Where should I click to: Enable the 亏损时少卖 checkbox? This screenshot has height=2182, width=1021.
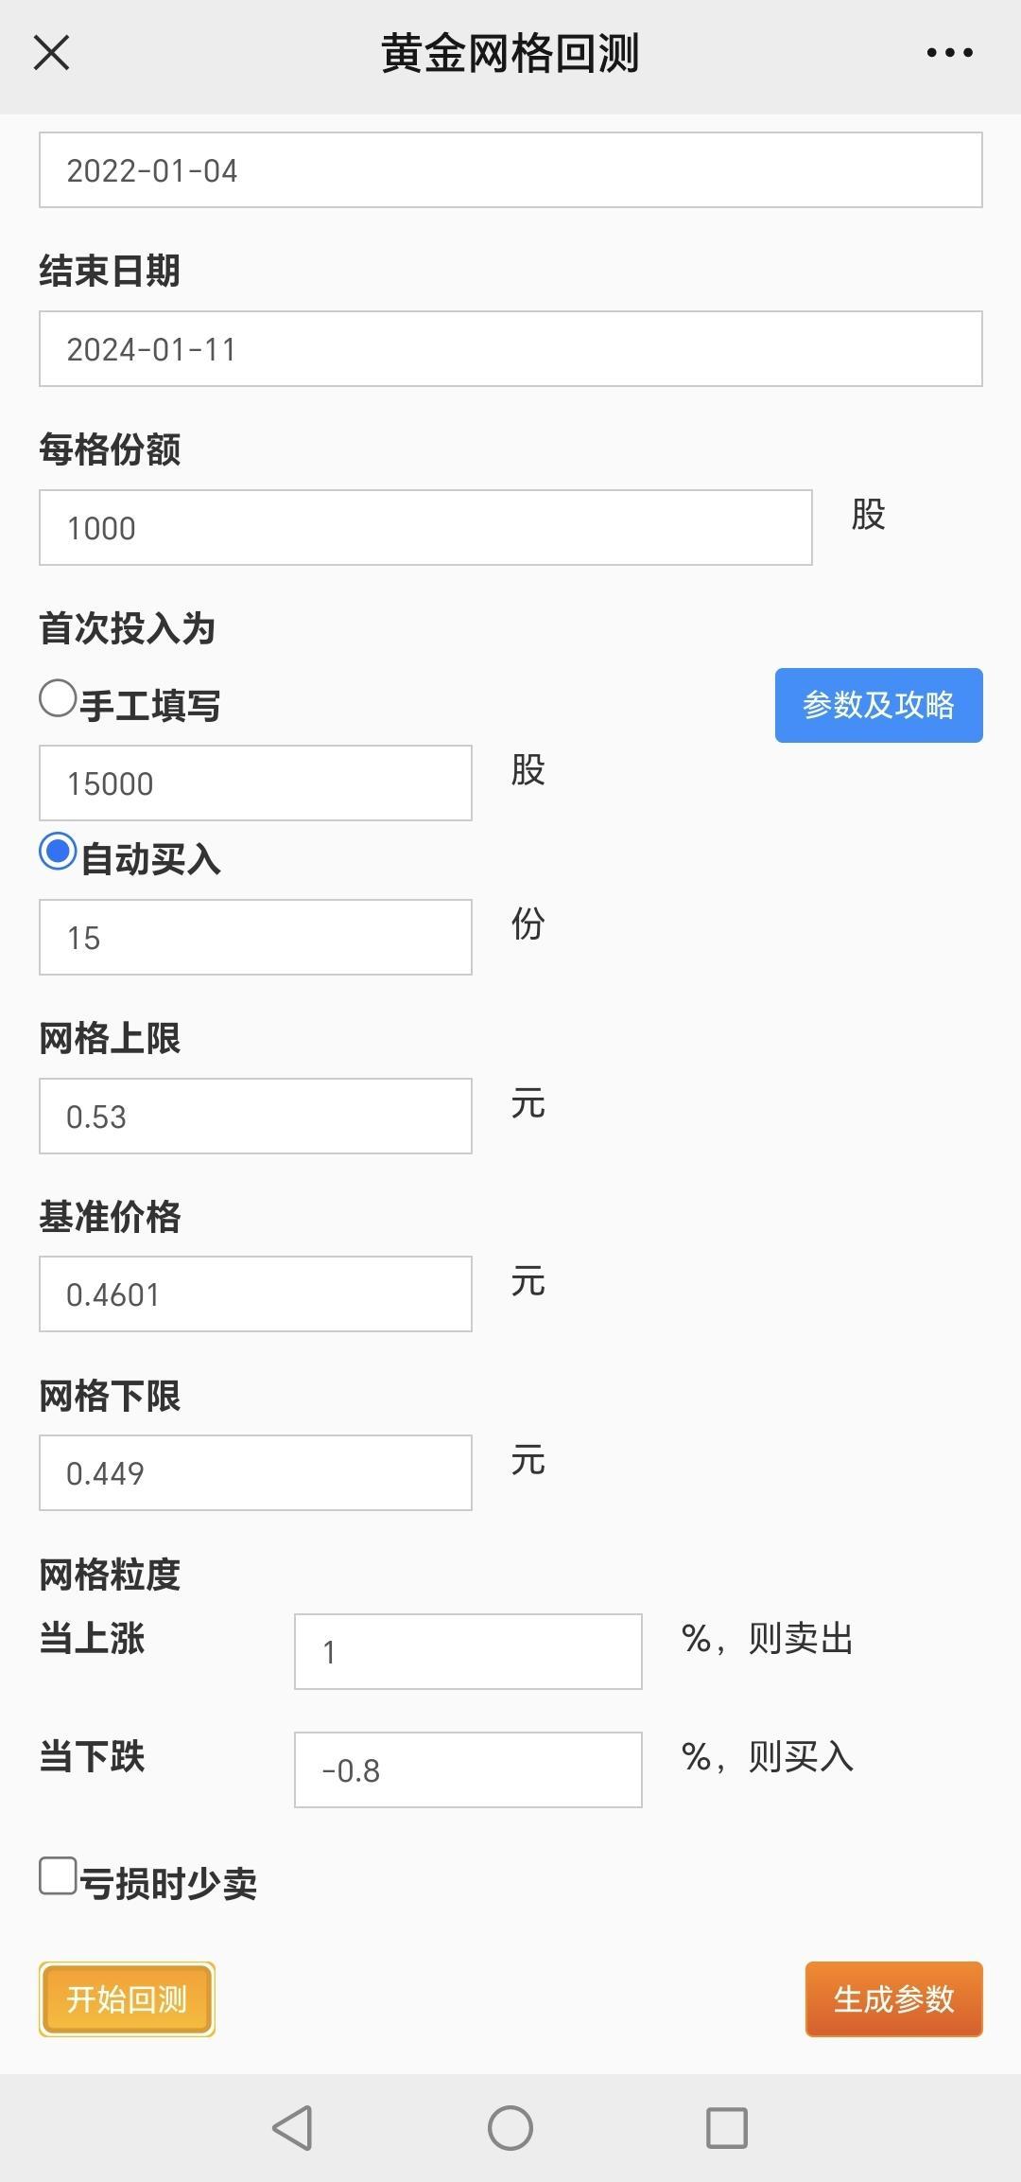58,1875
